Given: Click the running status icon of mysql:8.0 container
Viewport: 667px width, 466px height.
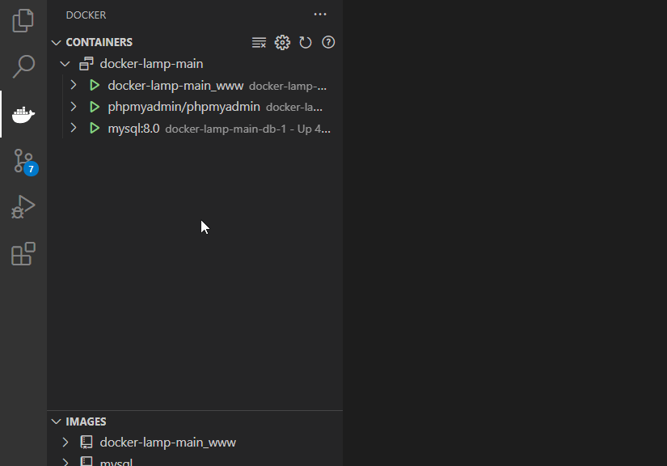Looking at the screenshot, I should pyautogui.click(x=95, y=128).
